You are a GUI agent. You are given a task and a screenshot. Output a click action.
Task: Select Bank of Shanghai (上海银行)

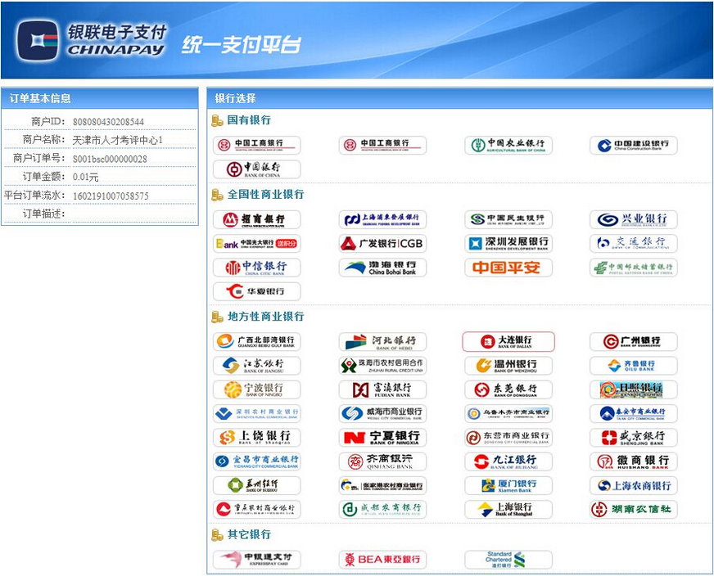[508, 510]
